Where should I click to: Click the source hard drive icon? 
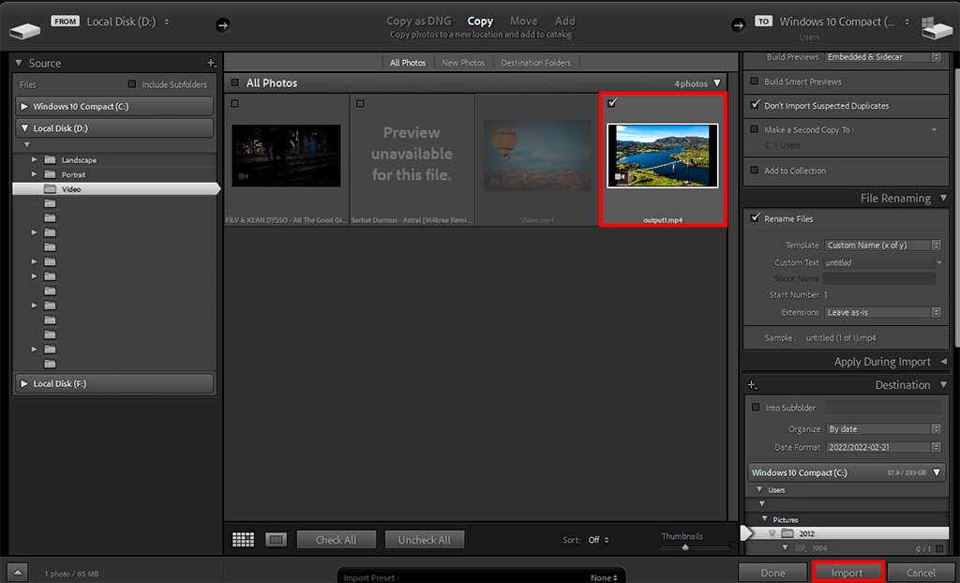click(24, 29)
